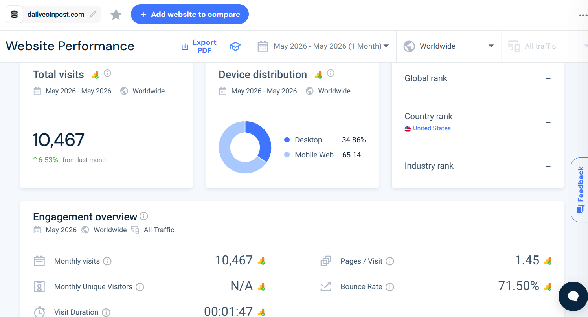Open the Worldwide country dropdown
This screenshot has height=317, width=588.
tap(449, 46)
